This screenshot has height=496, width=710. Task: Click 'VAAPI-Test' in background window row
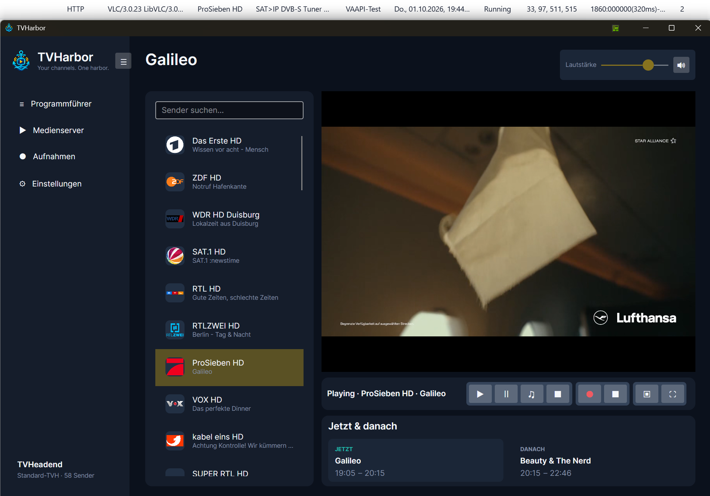pyautogui.click(x=363, y=9)
